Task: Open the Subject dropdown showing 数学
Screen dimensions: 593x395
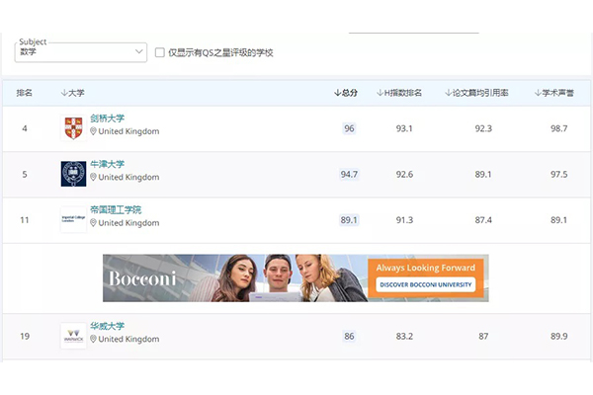Action: 81,52
